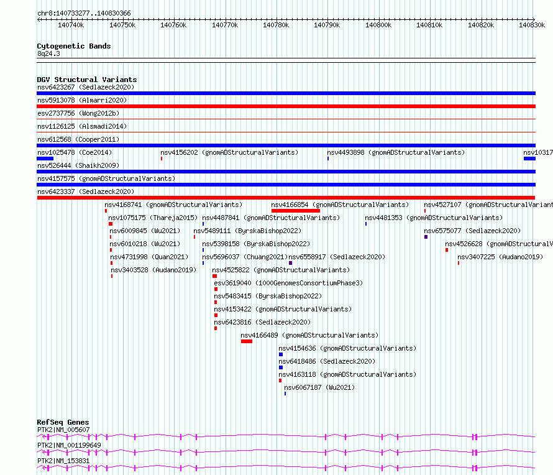The image size is (553, 475).
Task: Click the 140800k ruler tick label
Action: click(378, 25)
